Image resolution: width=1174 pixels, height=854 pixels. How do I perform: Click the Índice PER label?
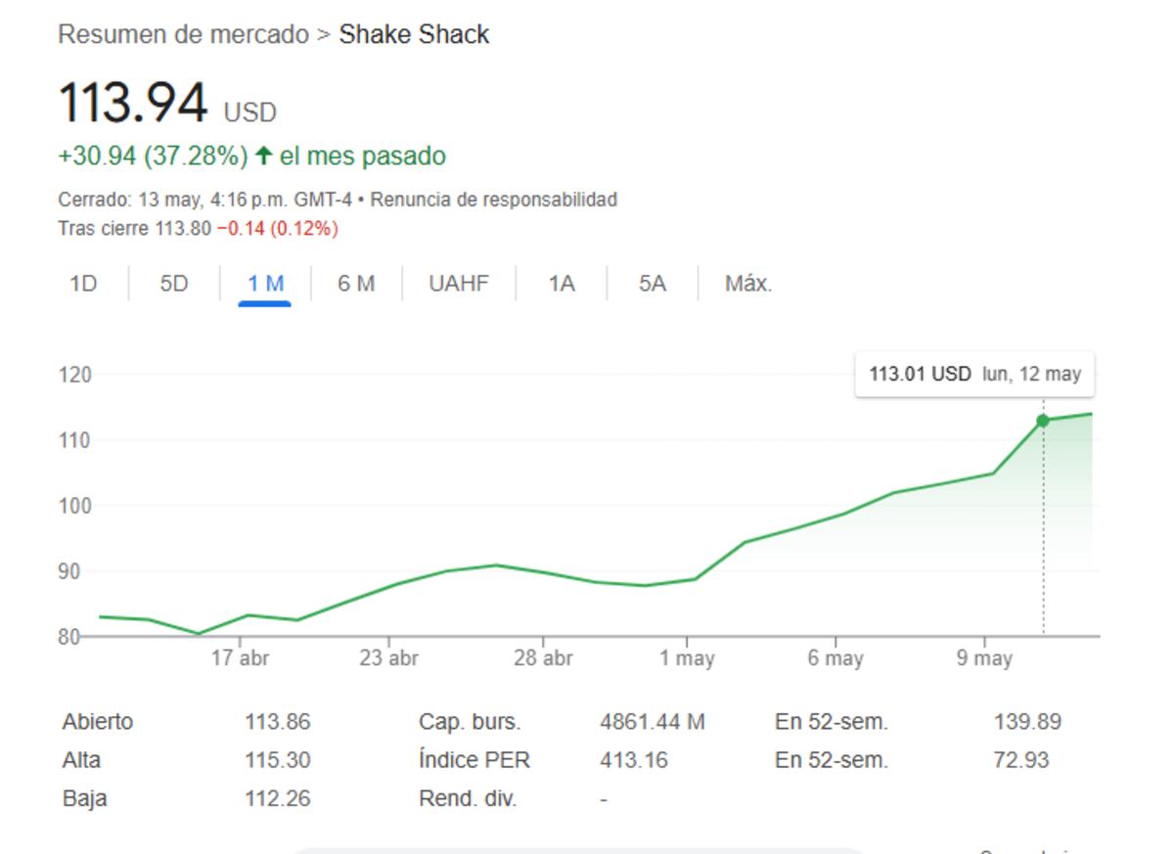pos(474,760)
